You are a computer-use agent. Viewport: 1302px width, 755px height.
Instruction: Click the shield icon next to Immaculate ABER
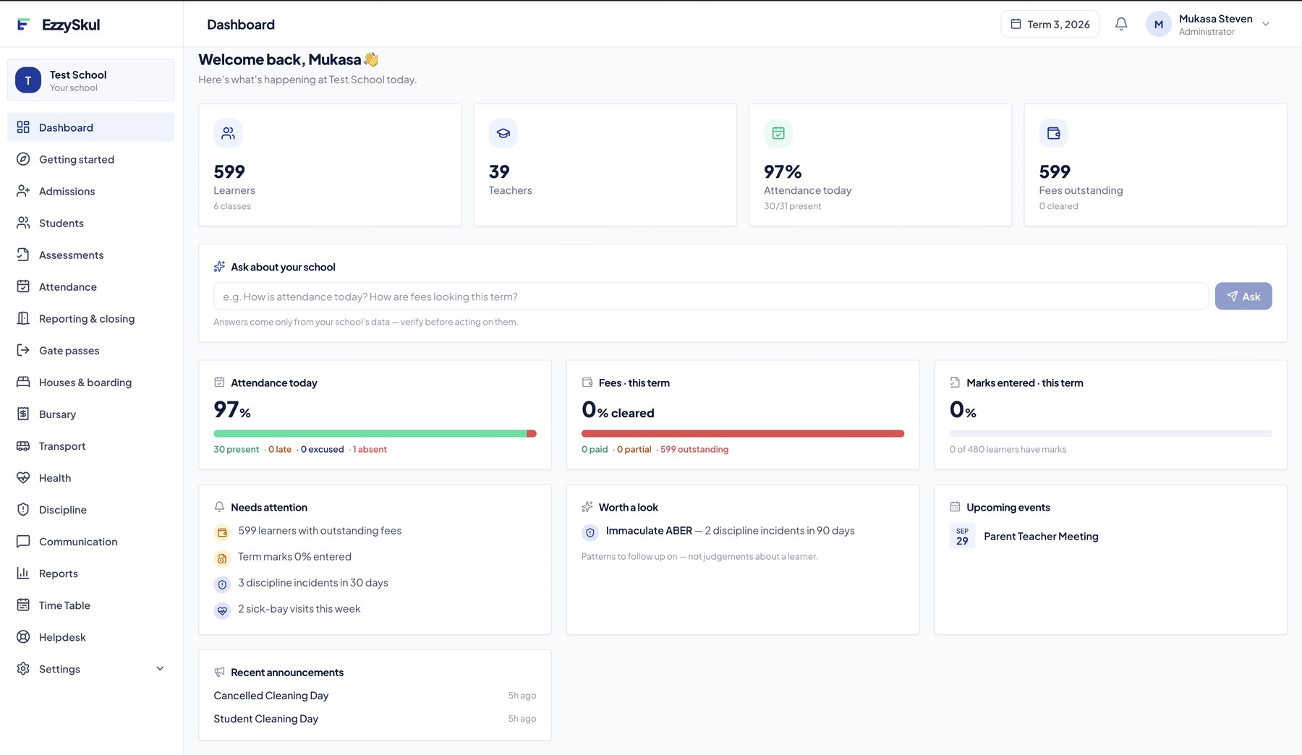point(590,533)
